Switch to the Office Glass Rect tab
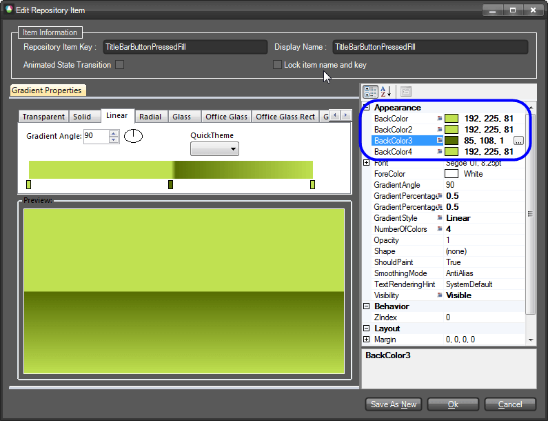548x421 pixels. (285, 117)
